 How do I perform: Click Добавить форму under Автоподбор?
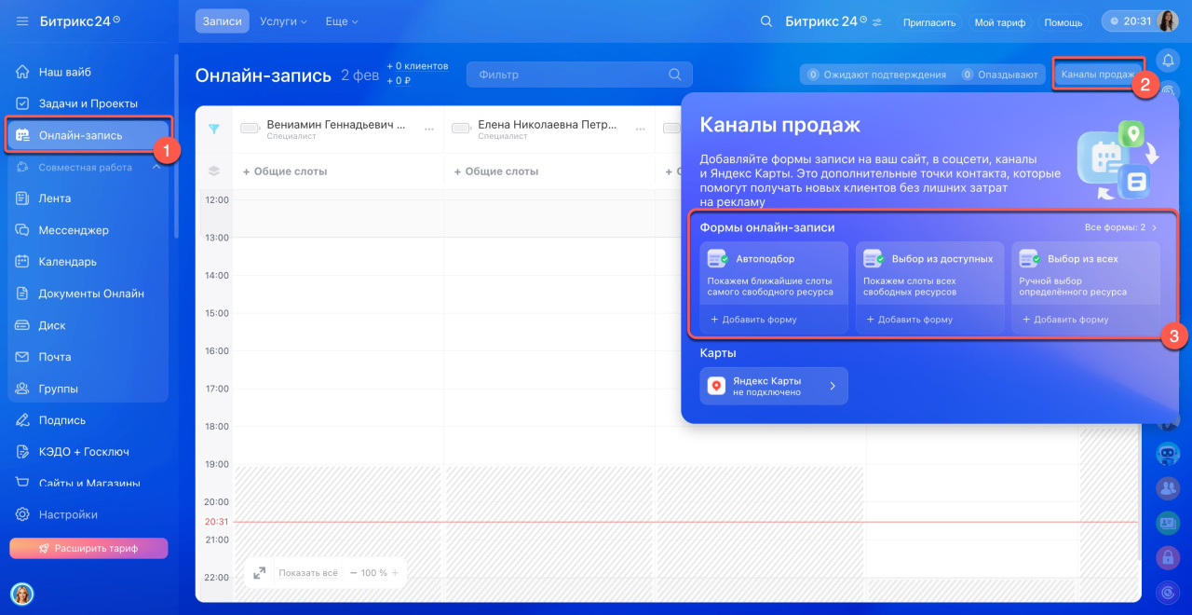click(x=753, y=320)
